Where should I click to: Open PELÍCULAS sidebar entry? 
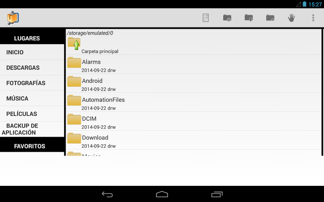pos(32,114)
